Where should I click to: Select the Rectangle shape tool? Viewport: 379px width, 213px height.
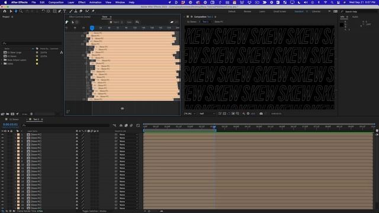(x=54, y=11)
